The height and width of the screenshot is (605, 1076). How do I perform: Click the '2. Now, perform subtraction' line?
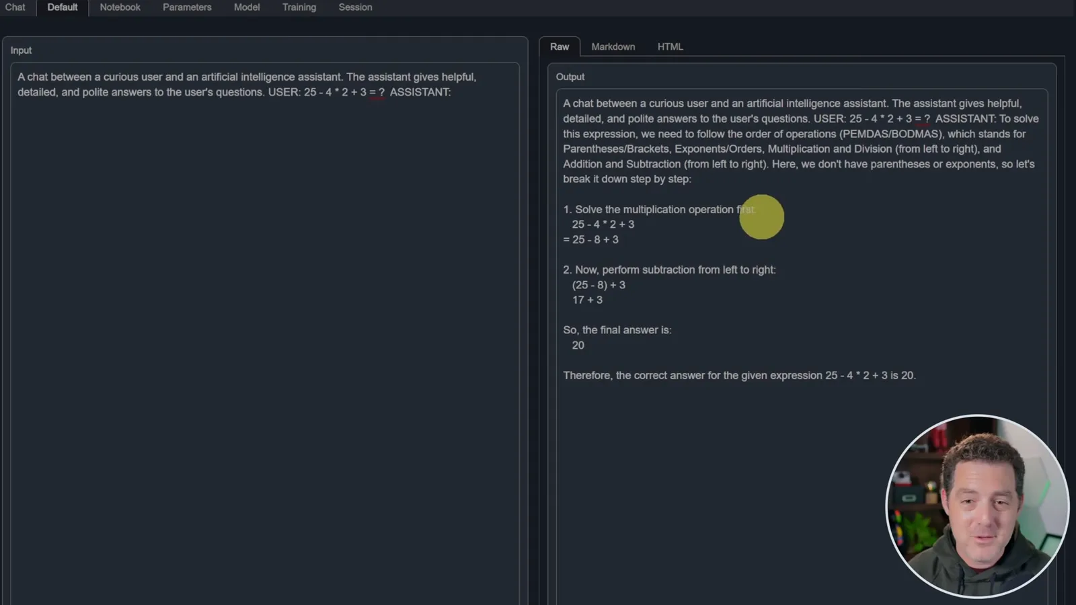(x=669, y=270)
